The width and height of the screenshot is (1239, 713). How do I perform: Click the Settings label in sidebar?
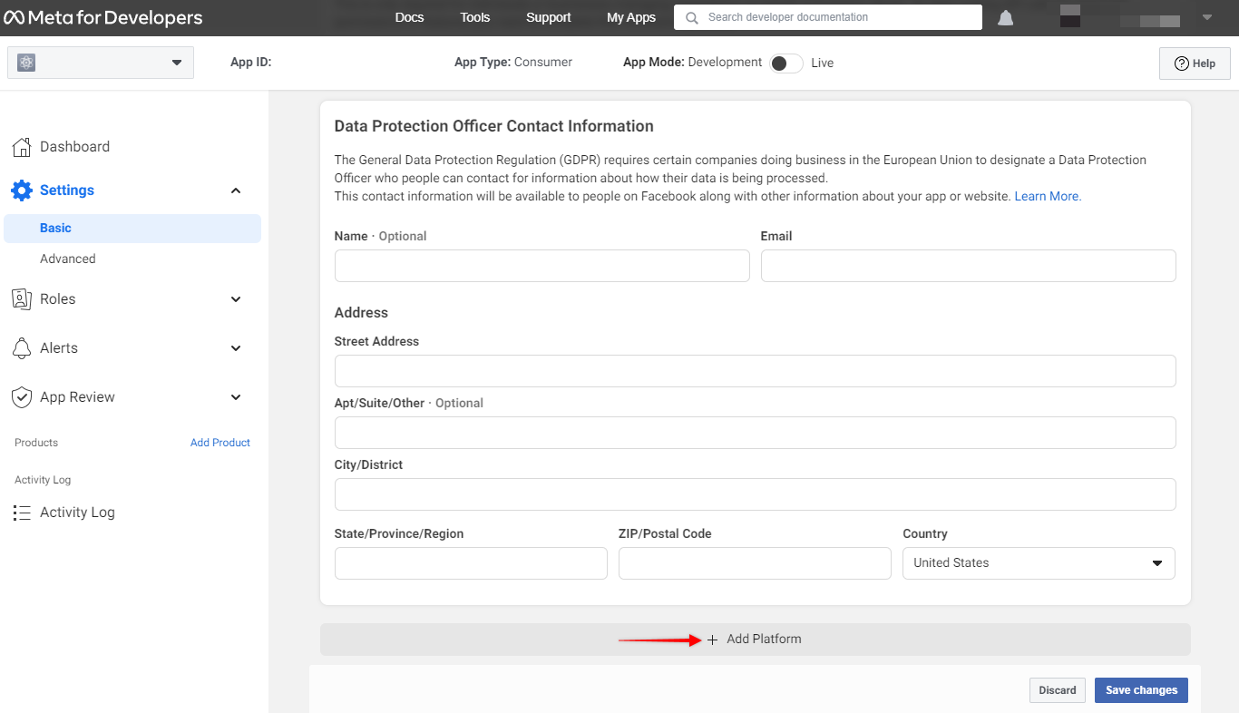tap(67, 190)
